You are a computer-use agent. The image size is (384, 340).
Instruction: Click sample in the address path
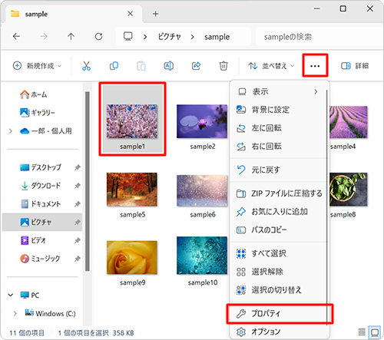tap(217, 37)
